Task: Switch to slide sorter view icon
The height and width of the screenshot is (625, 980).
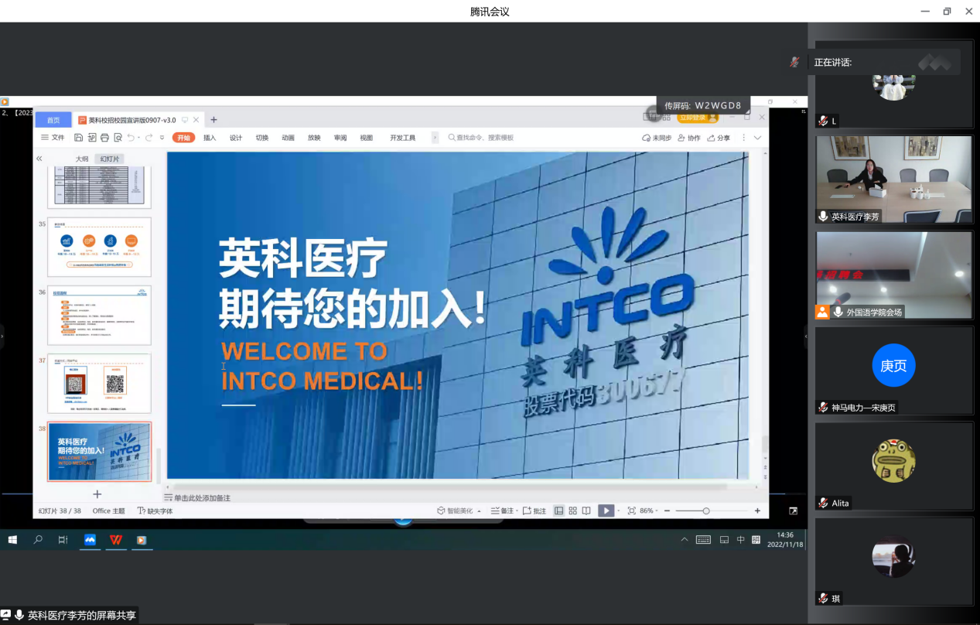Action: pos(573,511)
